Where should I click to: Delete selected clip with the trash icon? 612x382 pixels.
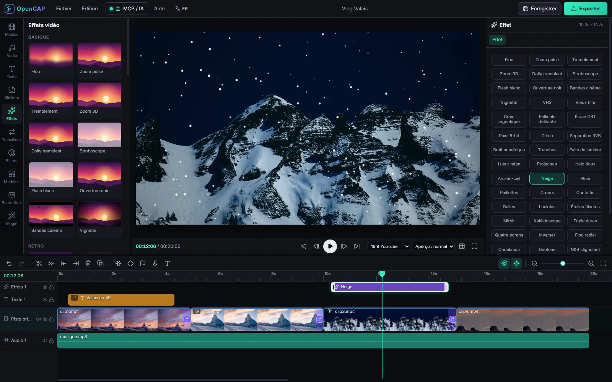pos(88,263)
